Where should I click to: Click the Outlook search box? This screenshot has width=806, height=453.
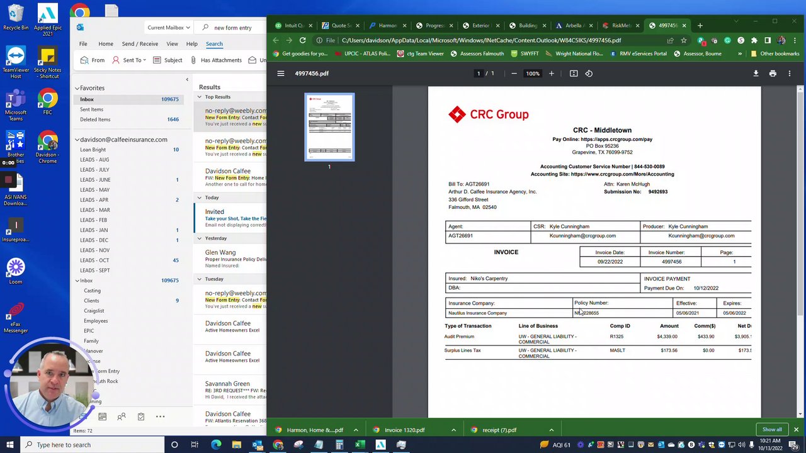click(233, 28)
